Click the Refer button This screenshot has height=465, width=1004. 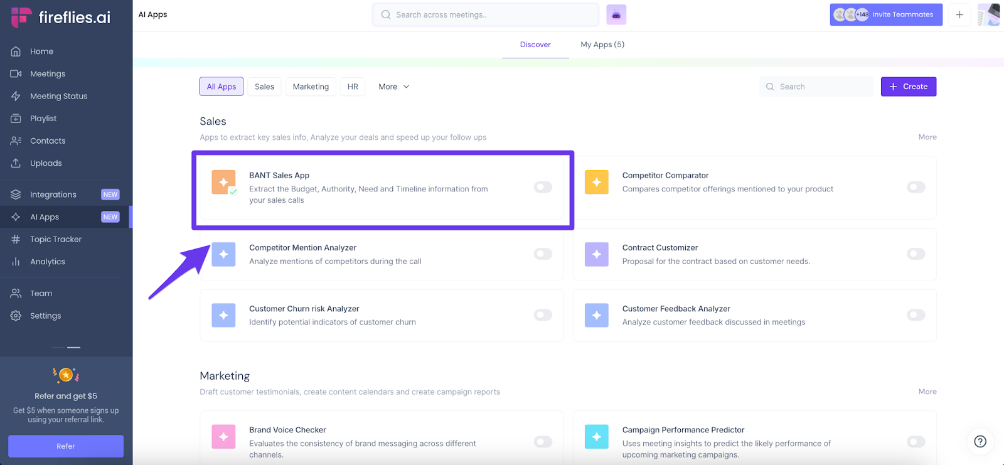pyautogui.click(x=66, y=446)
